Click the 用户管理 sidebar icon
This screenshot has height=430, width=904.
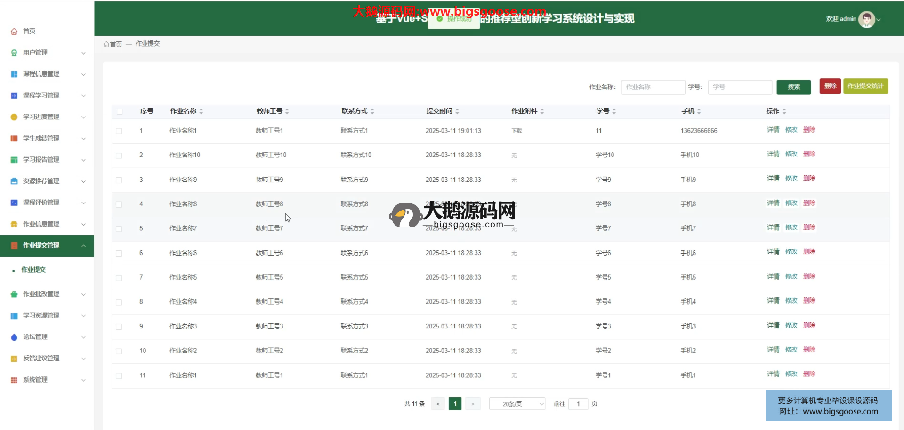(14, 53)
